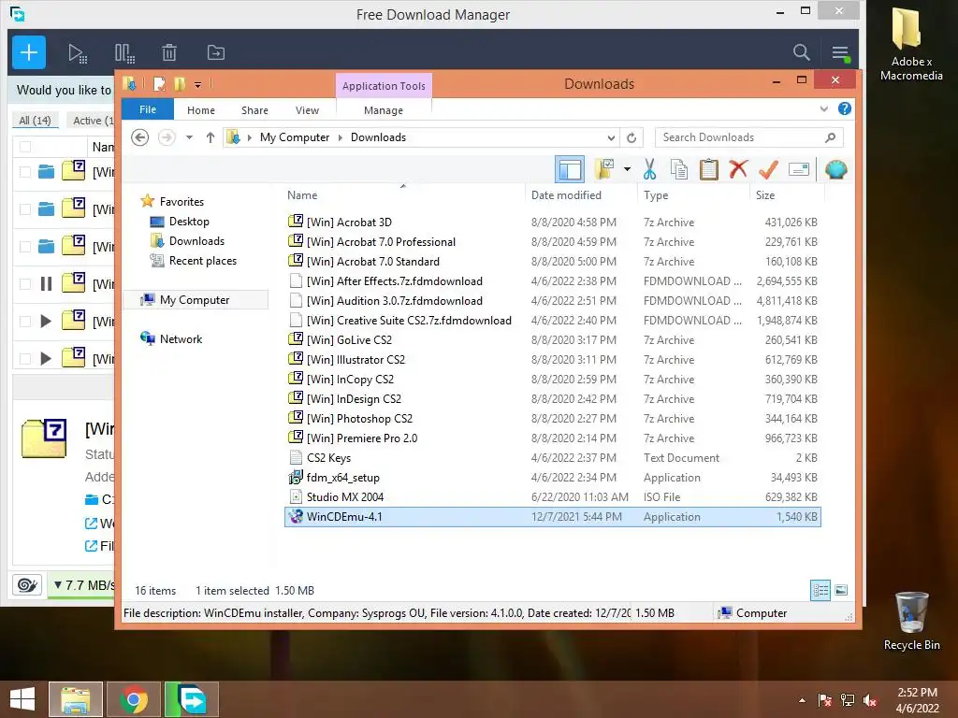Click the orange checkmark properties icon
Image resolution: width=958 pixels, height=718 pixels.
tap(768, 169)
